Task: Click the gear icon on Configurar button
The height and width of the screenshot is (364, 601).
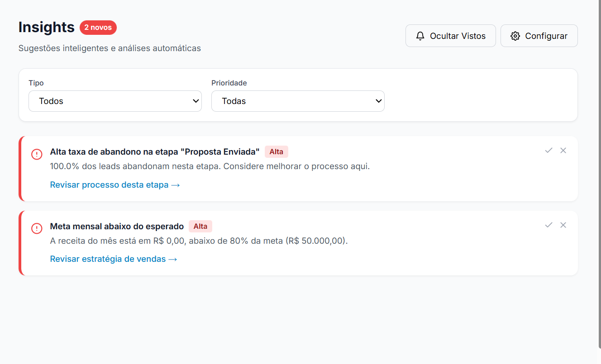Action: pos(515,35)
